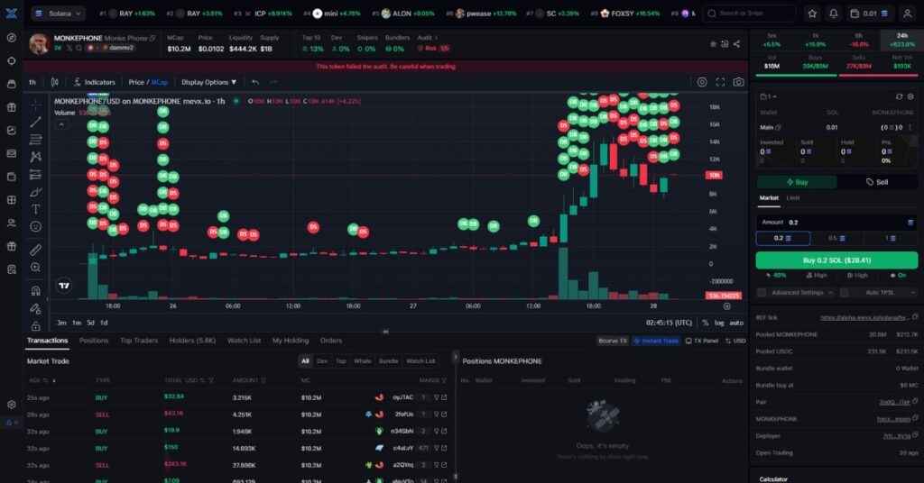Open the favorites star in top bar
Image resolution: width=924 pixels, height=483 pixels.
tap(812, 14)
